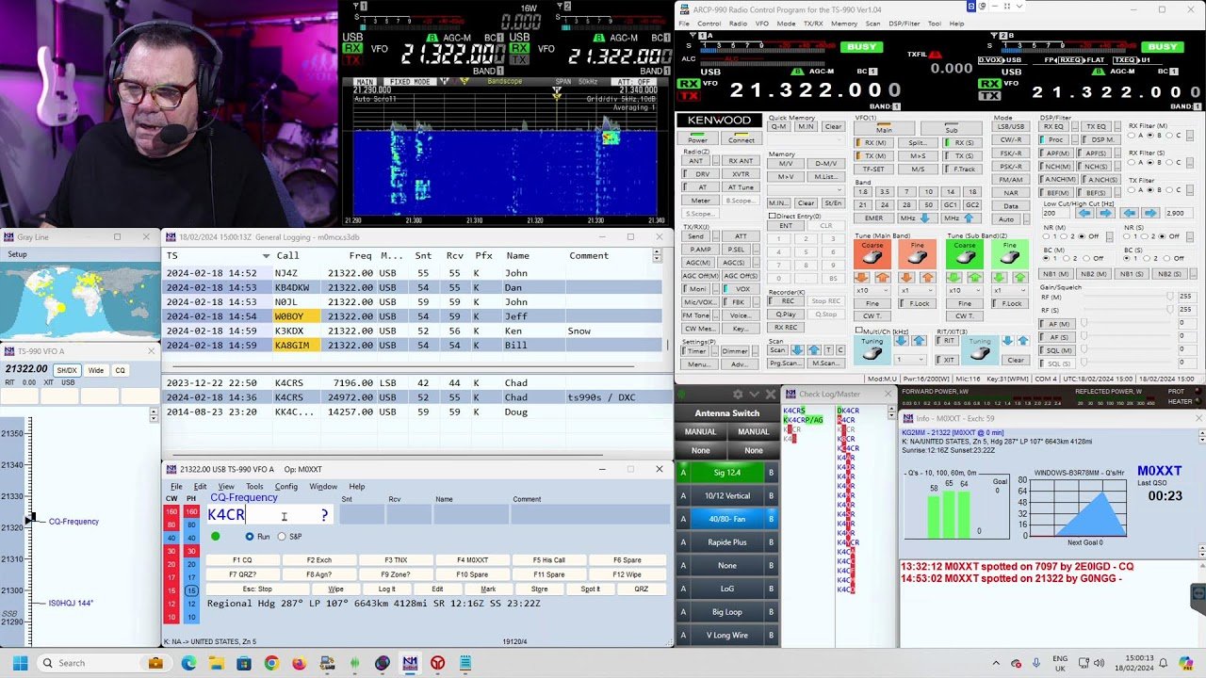Set NR (M) to option 1
1206x678 pixels.
coord(1046,236)
